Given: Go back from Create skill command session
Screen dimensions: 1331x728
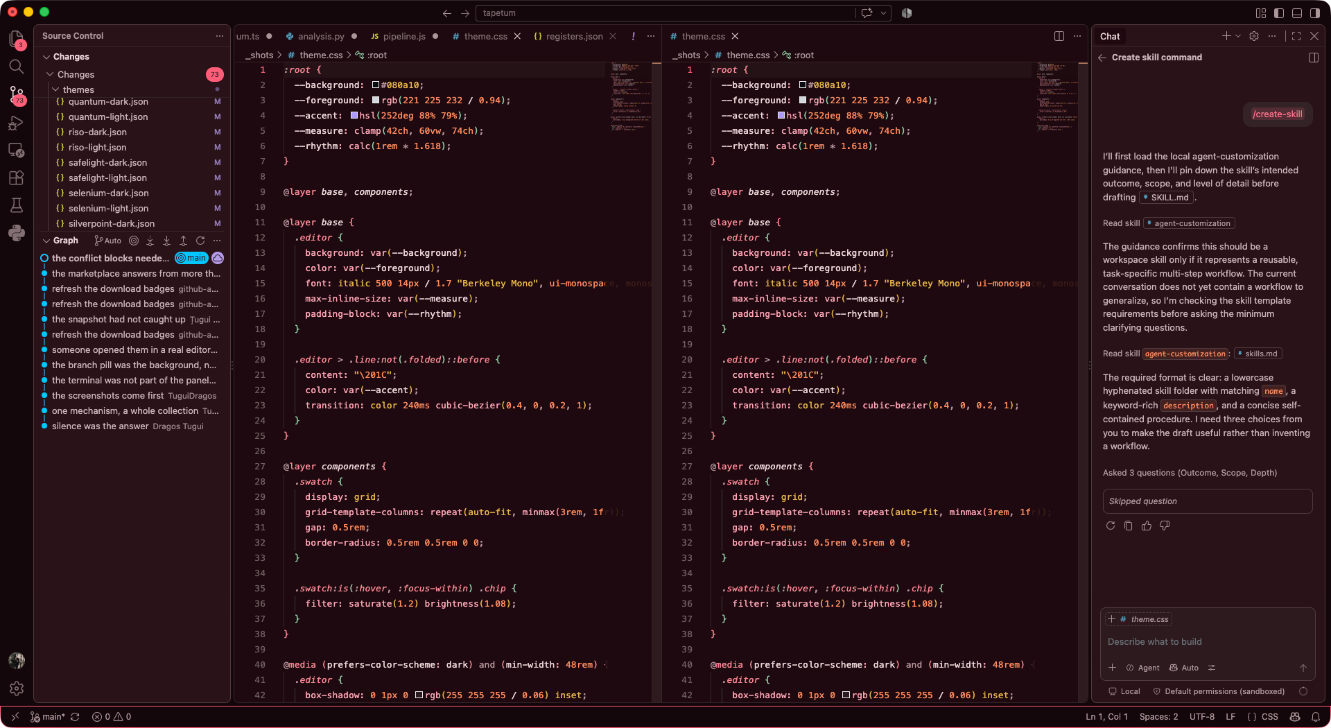Looking at the screenshot, I should [x=1102, y=58].
